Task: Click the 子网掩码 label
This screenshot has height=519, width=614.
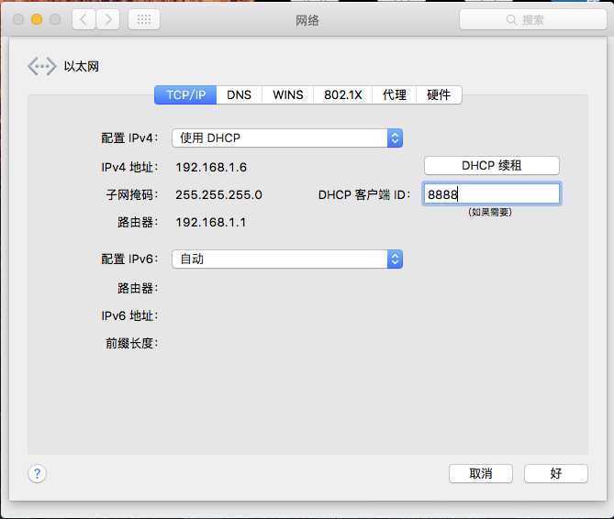Action: point(132,194)
